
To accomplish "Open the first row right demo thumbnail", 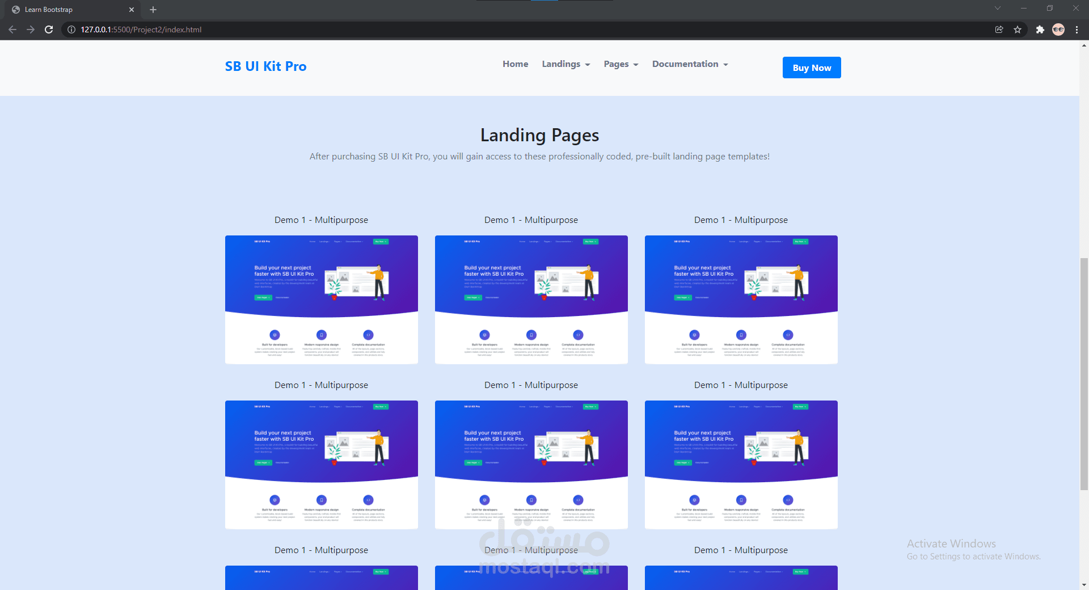I will (741, 300).
